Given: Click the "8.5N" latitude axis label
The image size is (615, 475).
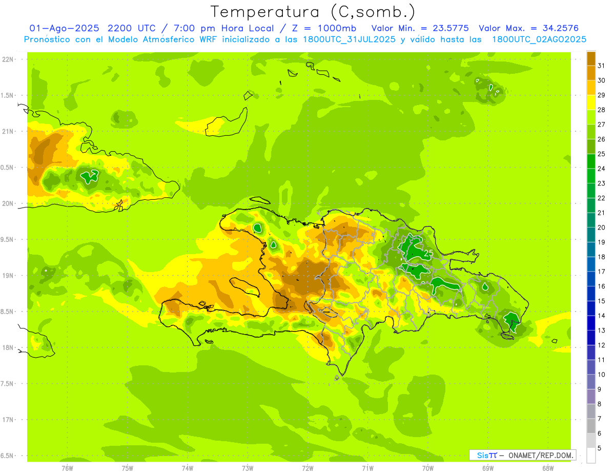Looking at the screenshot, I should (7, 312).
